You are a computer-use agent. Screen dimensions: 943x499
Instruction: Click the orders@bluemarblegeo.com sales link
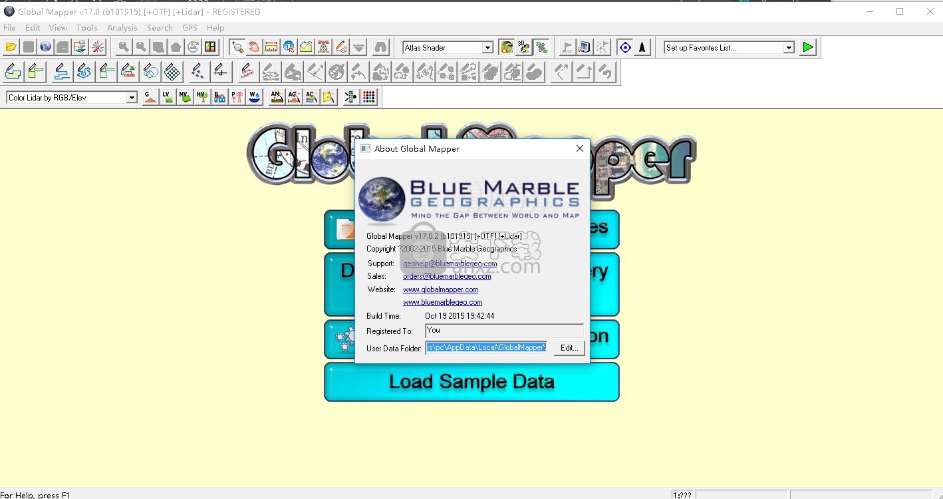tap(447, 276)
